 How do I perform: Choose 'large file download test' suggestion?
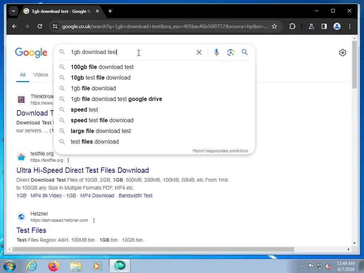154,131
